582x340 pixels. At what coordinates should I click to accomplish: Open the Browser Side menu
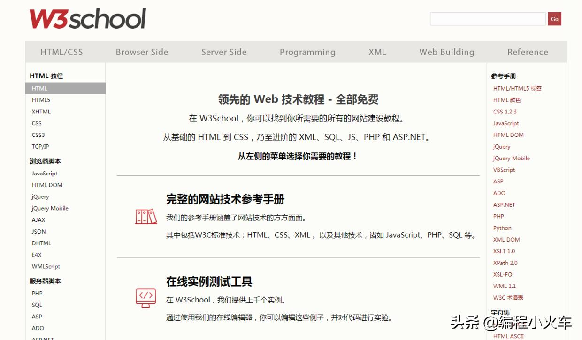point(142,52)
